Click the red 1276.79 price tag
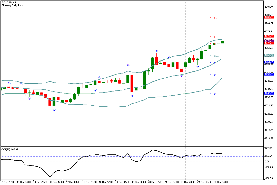 tap(269, 36)
